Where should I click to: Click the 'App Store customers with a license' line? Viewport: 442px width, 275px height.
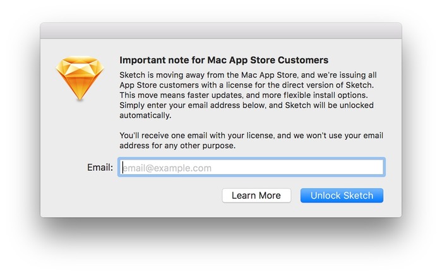[246, 85]
